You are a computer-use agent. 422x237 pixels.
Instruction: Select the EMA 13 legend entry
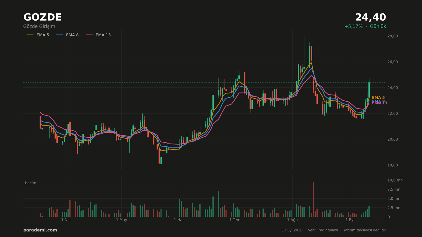tap(98, 35)
